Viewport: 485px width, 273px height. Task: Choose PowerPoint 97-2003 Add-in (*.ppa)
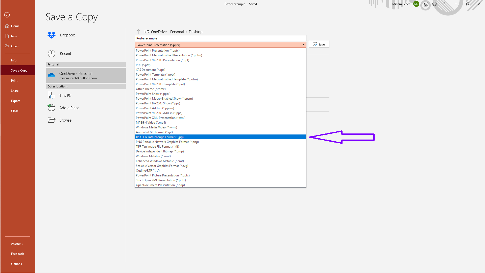(x=221, y=113)
